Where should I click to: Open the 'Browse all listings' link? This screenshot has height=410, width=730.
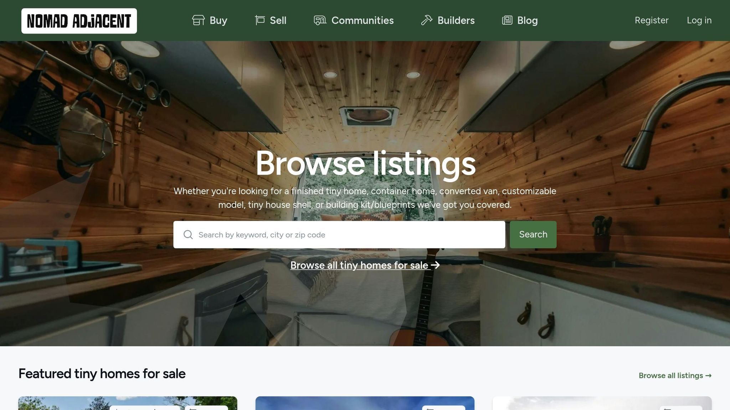click(675, 375)
